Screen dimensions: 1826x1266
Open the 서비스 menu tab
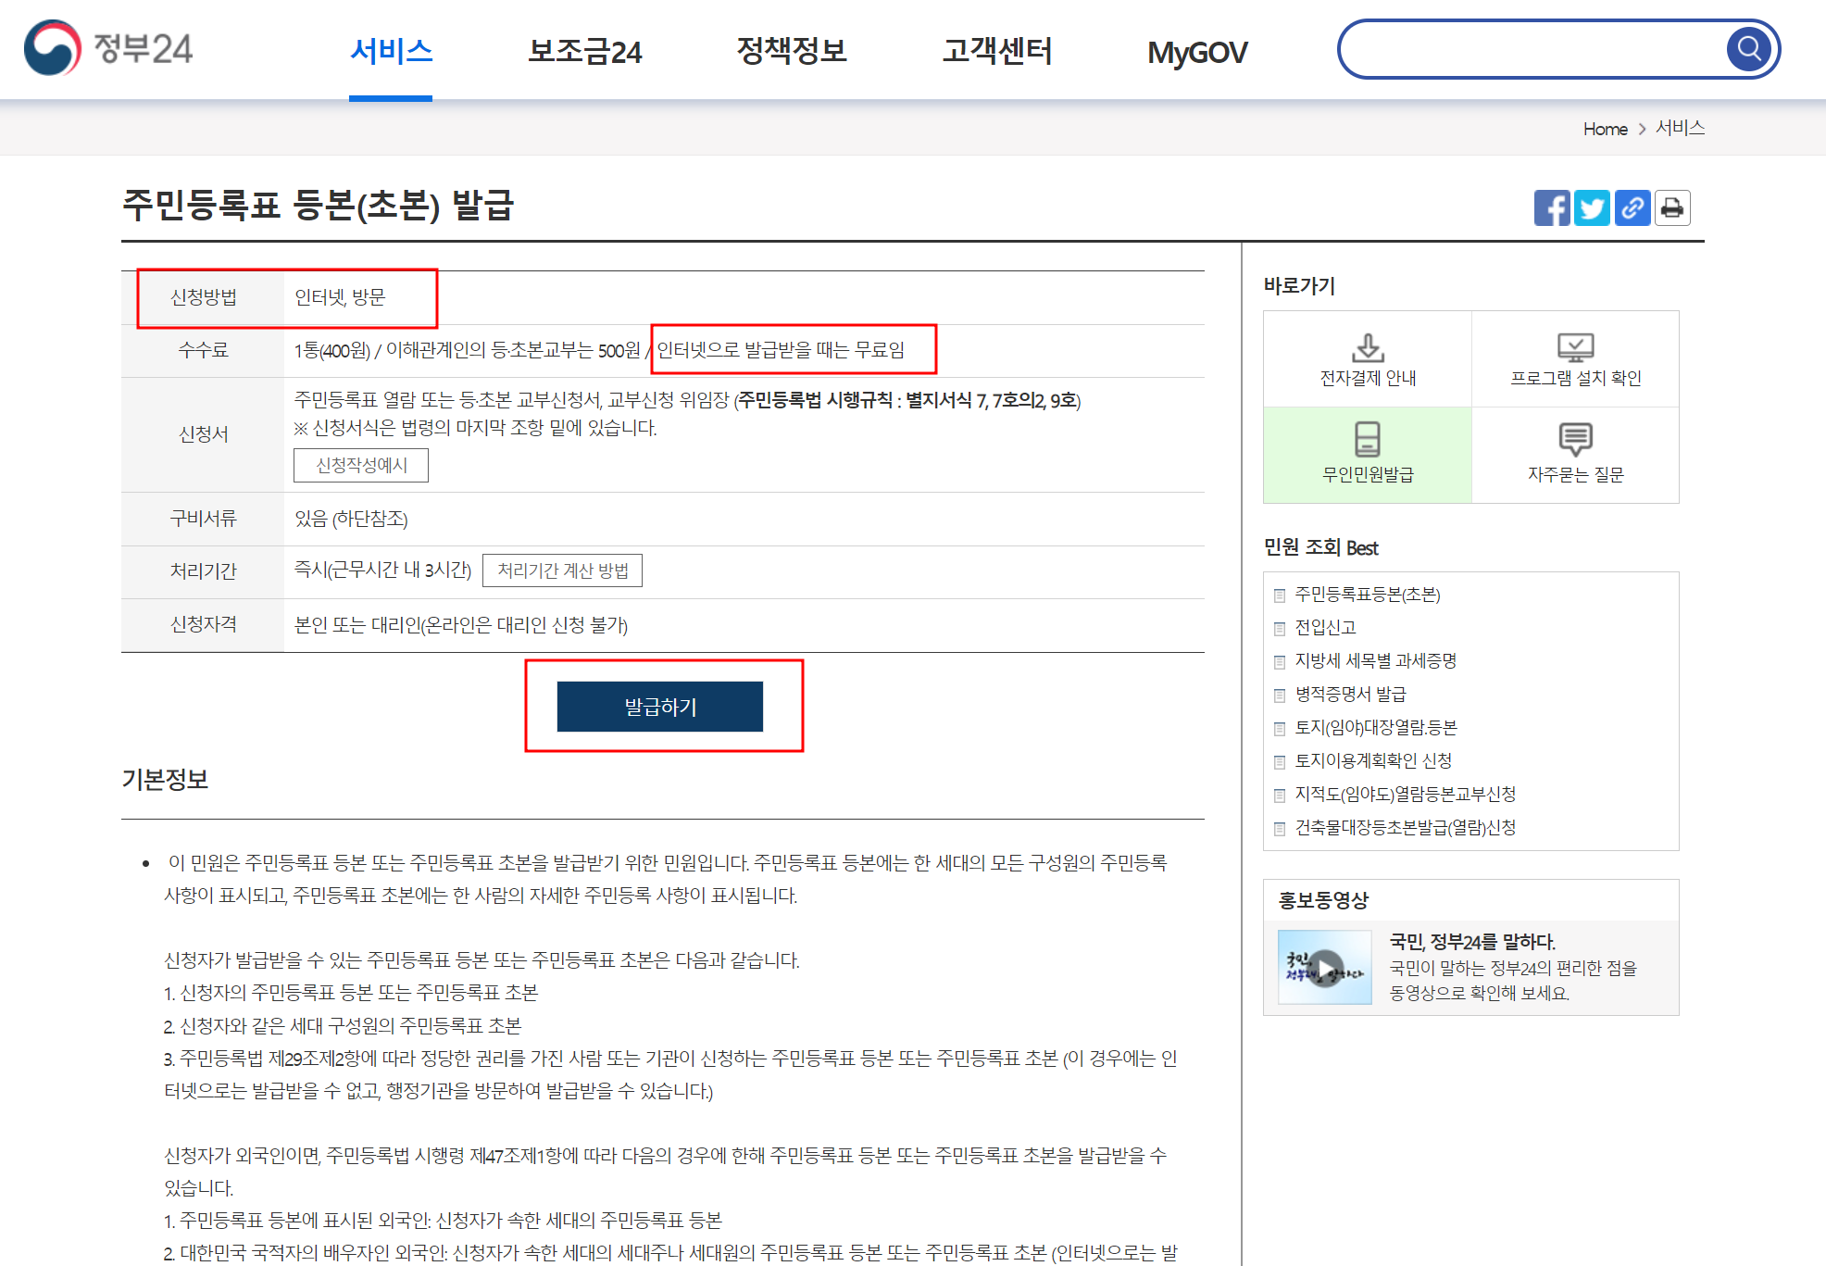(x=391, y=51)
